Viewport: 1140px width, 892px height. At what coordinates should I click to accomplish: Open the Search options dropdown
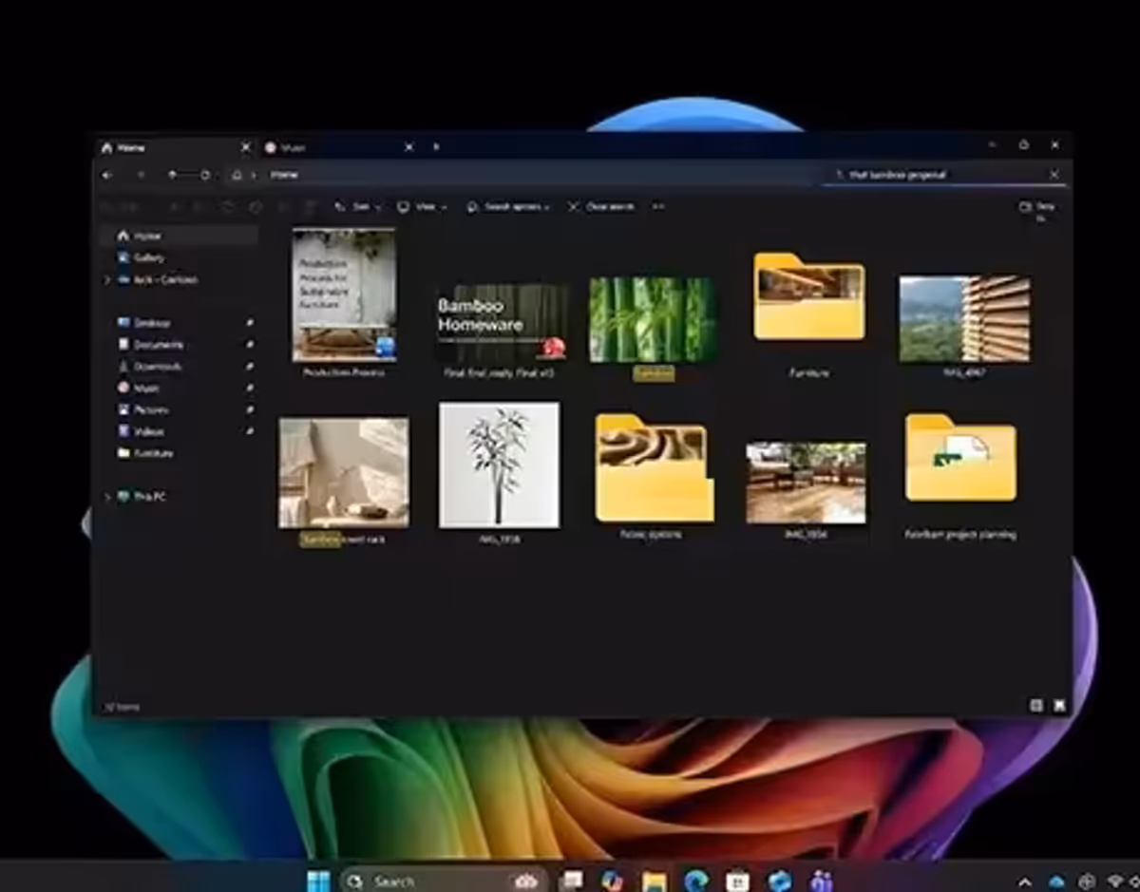pyautogui.click(x=508, y=206)
